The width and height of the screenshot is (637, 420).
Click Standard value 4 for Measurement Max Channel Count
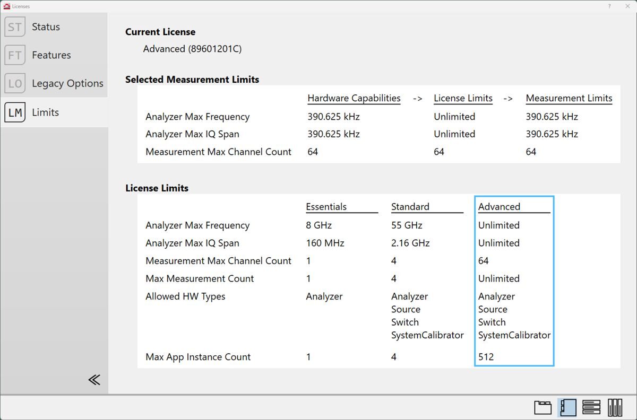394,261
